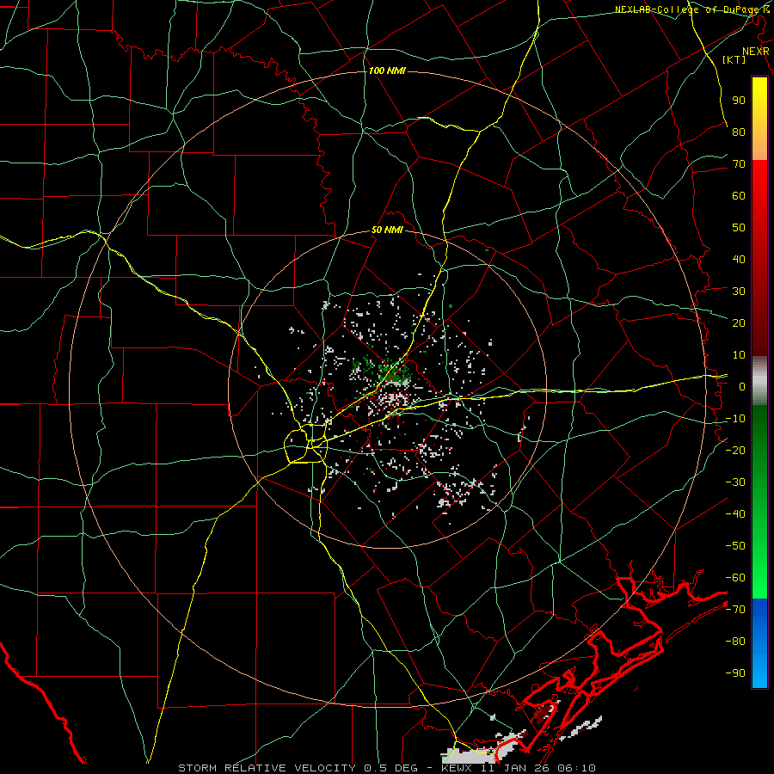774x774 pixels.
Task: Click the -50 knots scale value
Action: click(735, 546)
